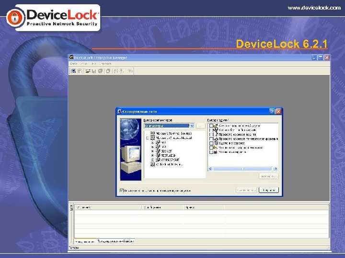Click the question mark help button in scan dialog

click(272, 111)
